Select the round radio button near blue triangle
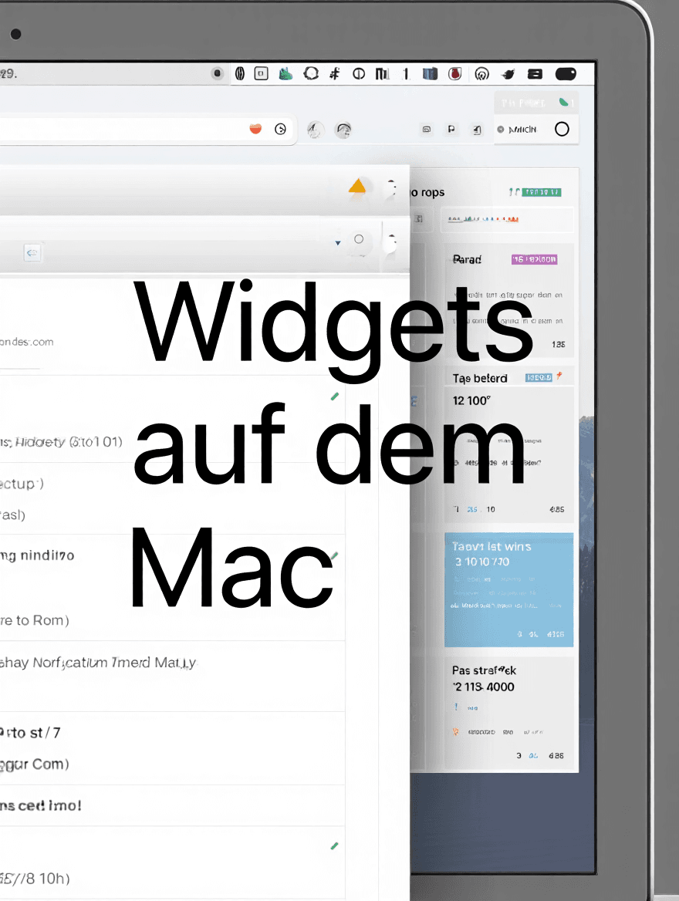 pyautogui.click(x=359, y=239)
